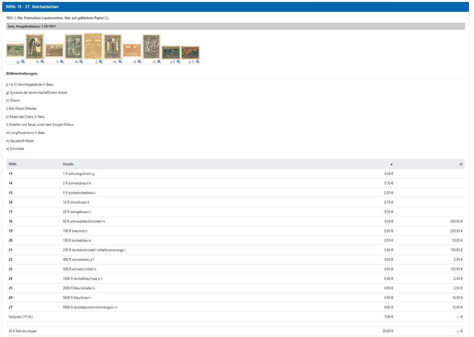
Task: Click magnifier icon for stamp n)
Action: 139,62
